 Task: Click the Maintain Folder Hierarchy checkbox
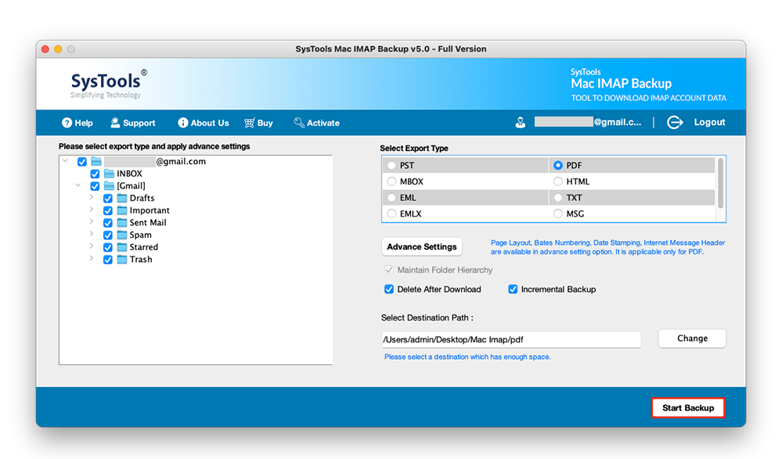coord(389,270)
